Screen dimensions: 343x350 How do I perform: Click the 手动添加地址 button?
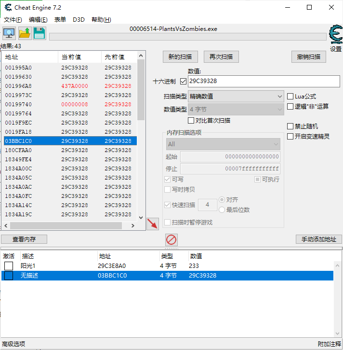(x=319, y=239)
